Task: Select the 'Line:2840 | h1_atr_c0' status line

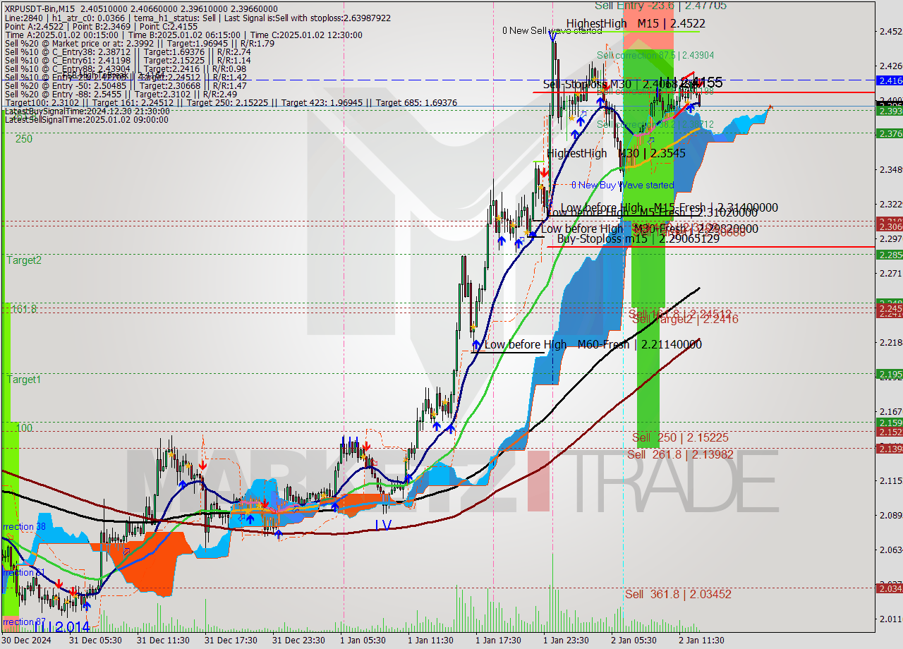Action: point(197,18)
